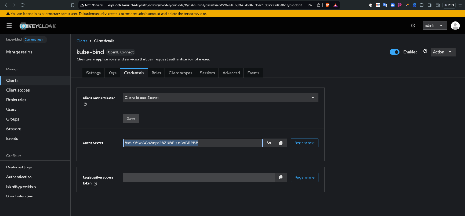Open the Client scopes tab

click(180, 73)
